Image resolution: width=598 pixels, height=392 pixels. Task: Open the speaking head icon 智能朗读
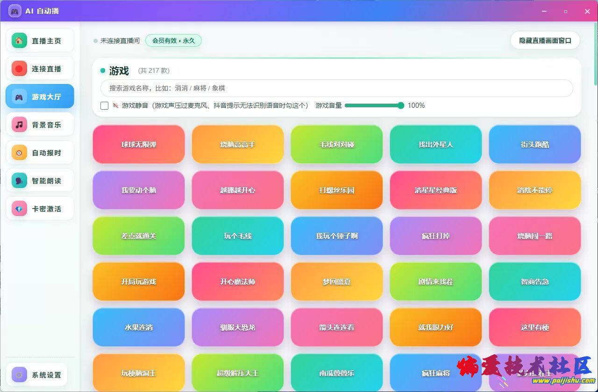(19, 181)
